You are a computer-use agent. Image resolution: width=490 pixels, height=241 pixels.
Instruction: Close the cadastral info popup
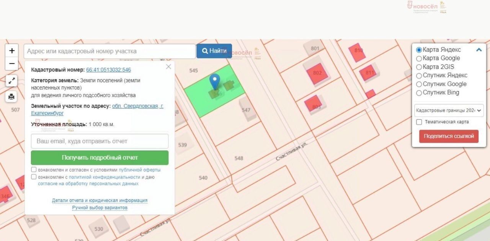click(x=168, y=67)
